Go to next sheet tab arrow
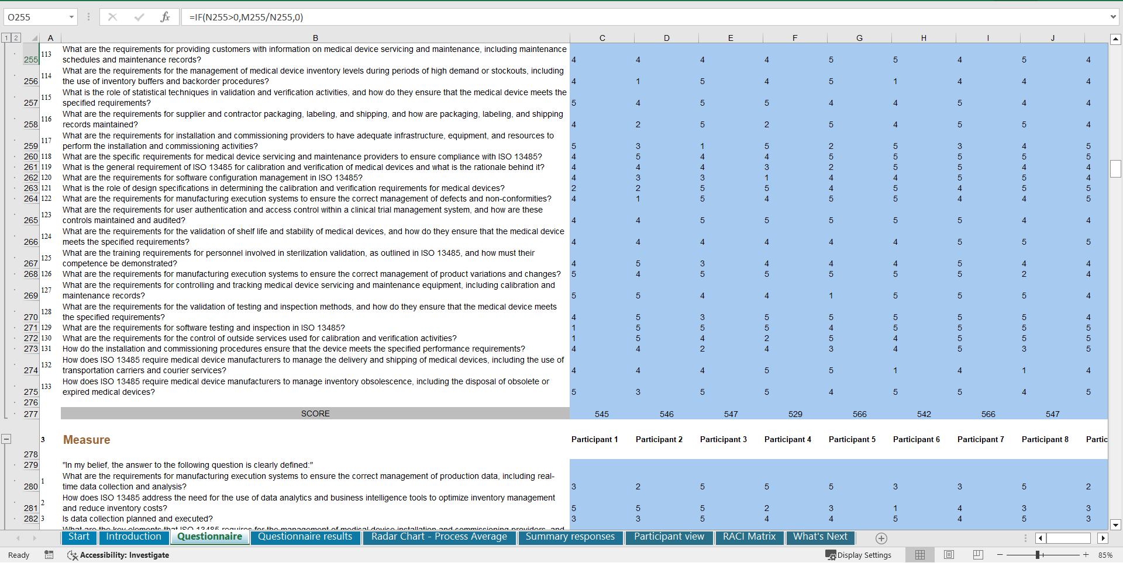The image size is (1123, 563). [35, 538]
